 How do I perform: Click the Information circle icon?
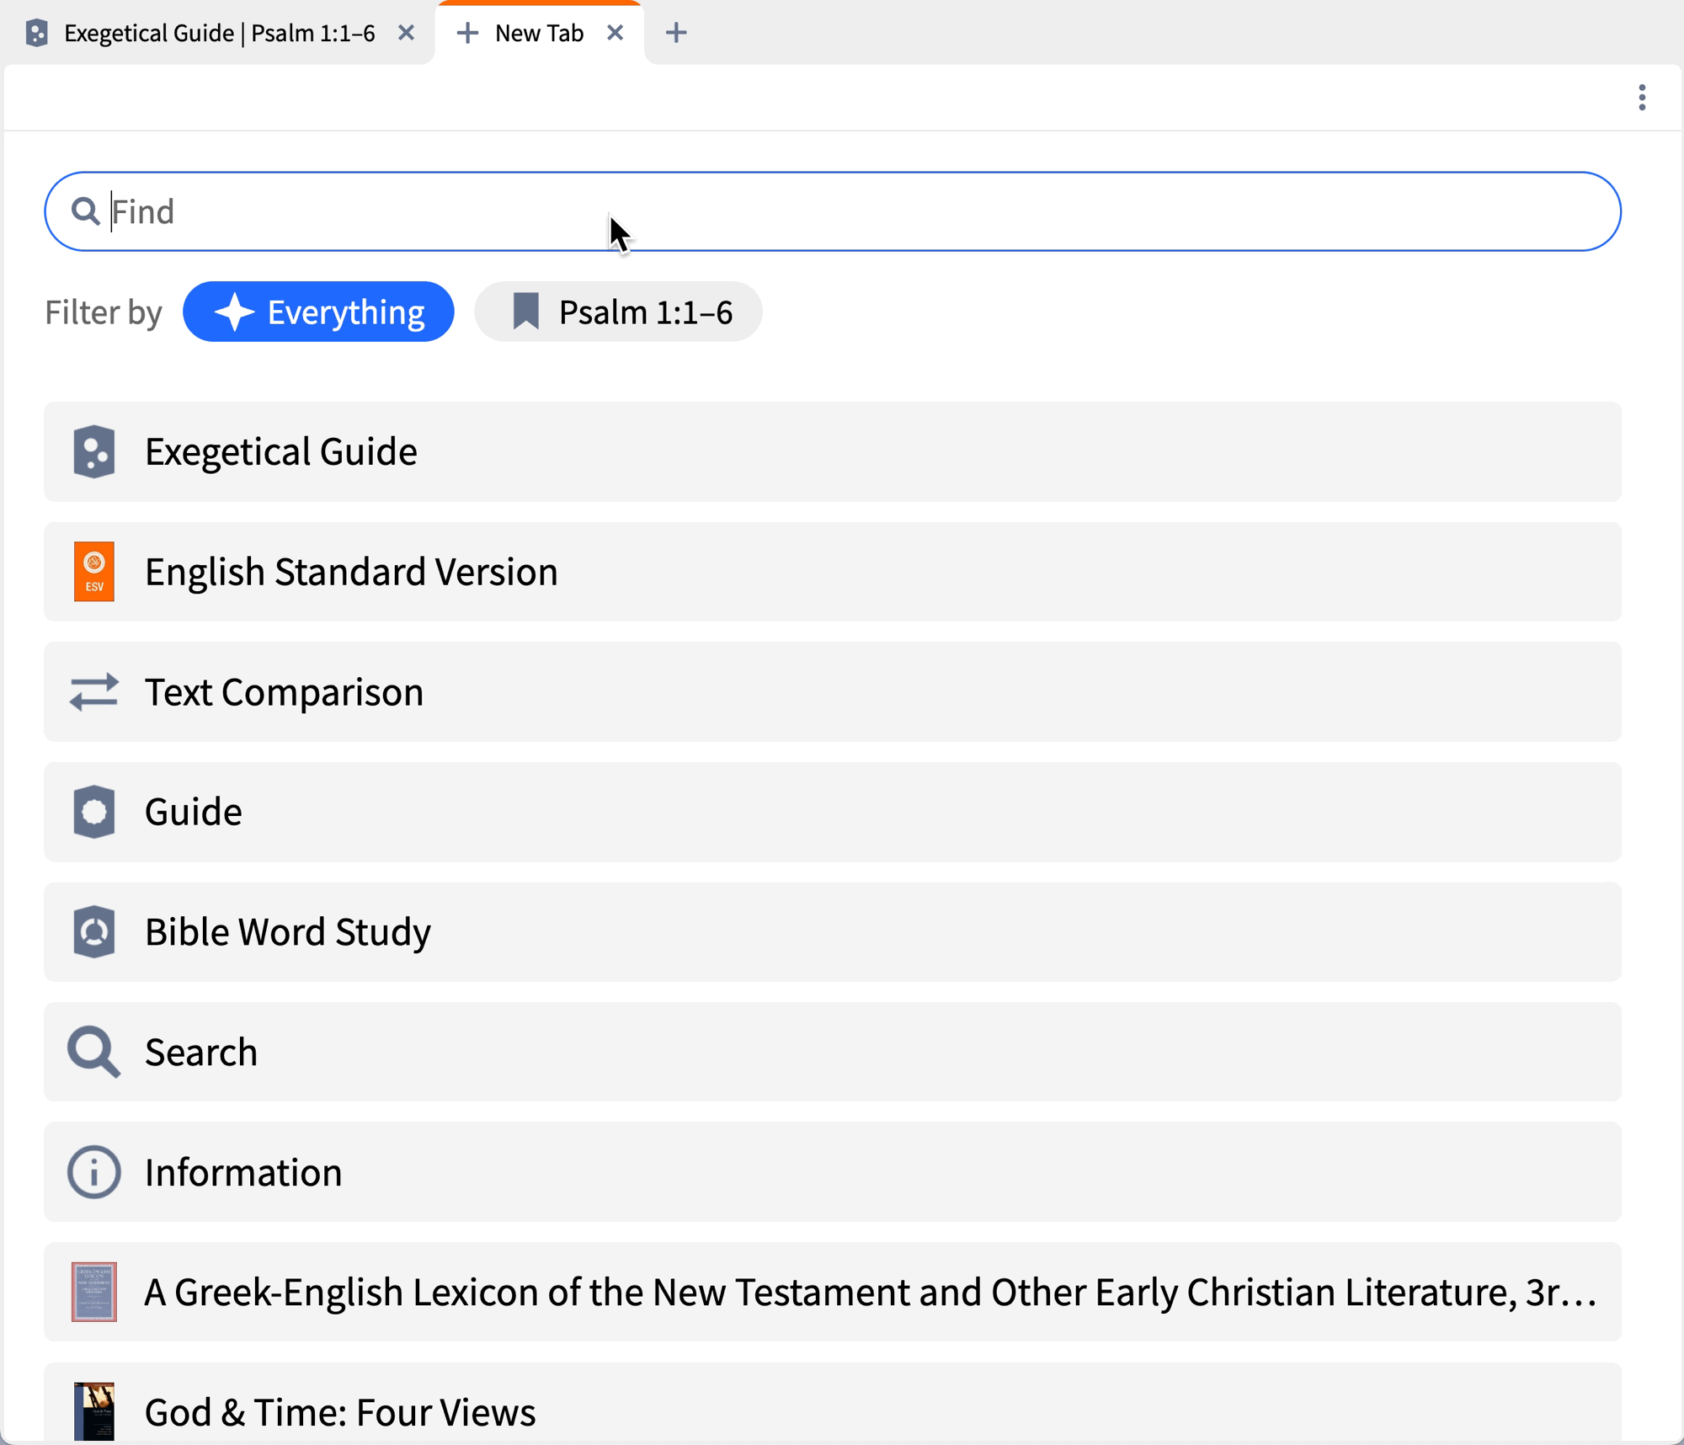pos(93,1172)
